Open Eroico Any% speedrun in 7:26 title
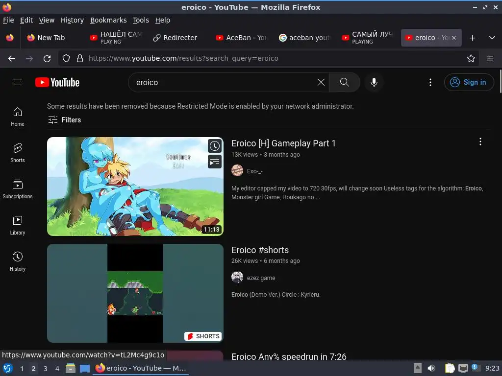 click(x=289, y=356)
